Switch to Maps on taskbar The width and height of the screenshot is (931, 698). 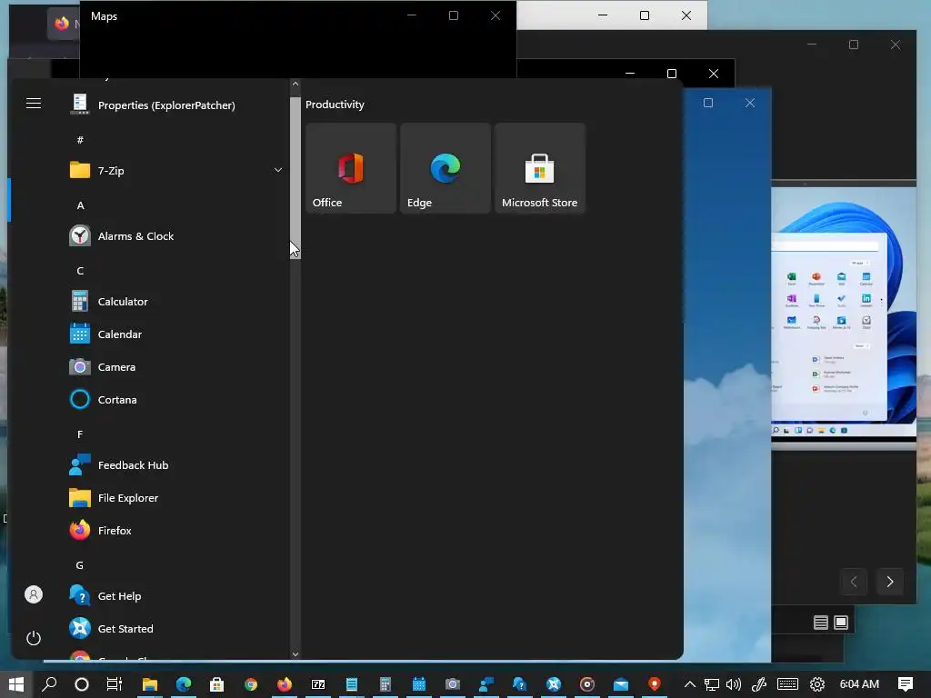655,684
